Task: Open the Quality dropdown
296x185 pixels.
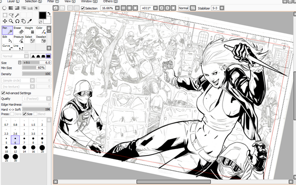Action: pos(49,98)
